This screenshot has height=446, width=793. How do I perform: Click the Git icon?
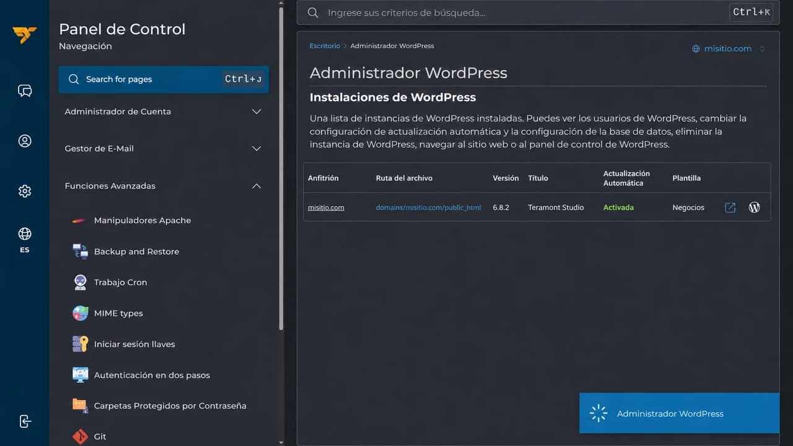[80, 437]
